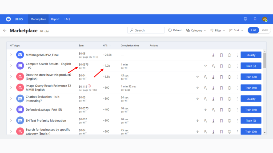Click the info icon next to $0.115
Image resolution: width=273 pixels, height=153 pixels.
(x=89, y=86)
